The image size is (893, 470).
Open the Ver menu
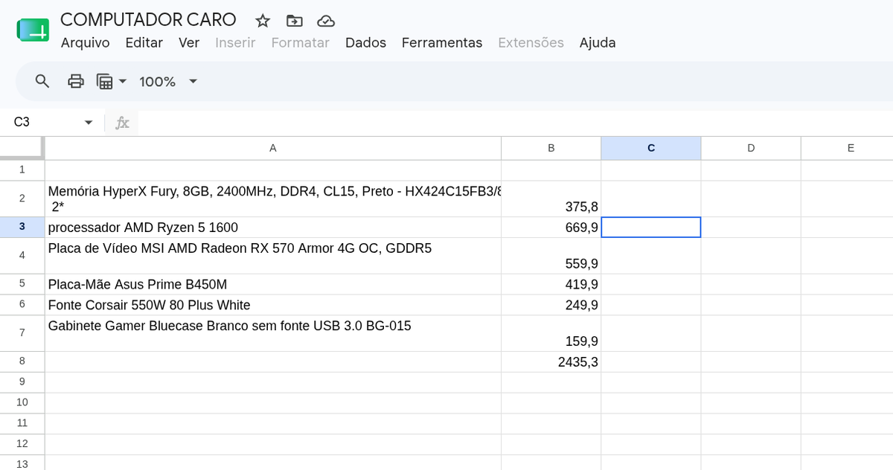[189, 42]
